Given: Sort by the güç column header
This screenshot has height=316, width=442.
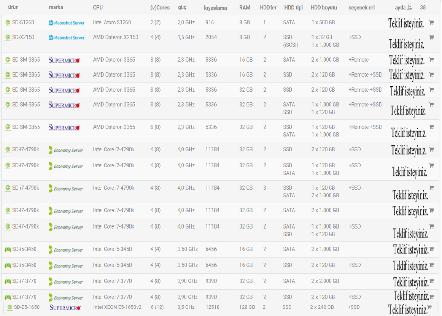Looking at the screenshot, I should click(182, 8).
